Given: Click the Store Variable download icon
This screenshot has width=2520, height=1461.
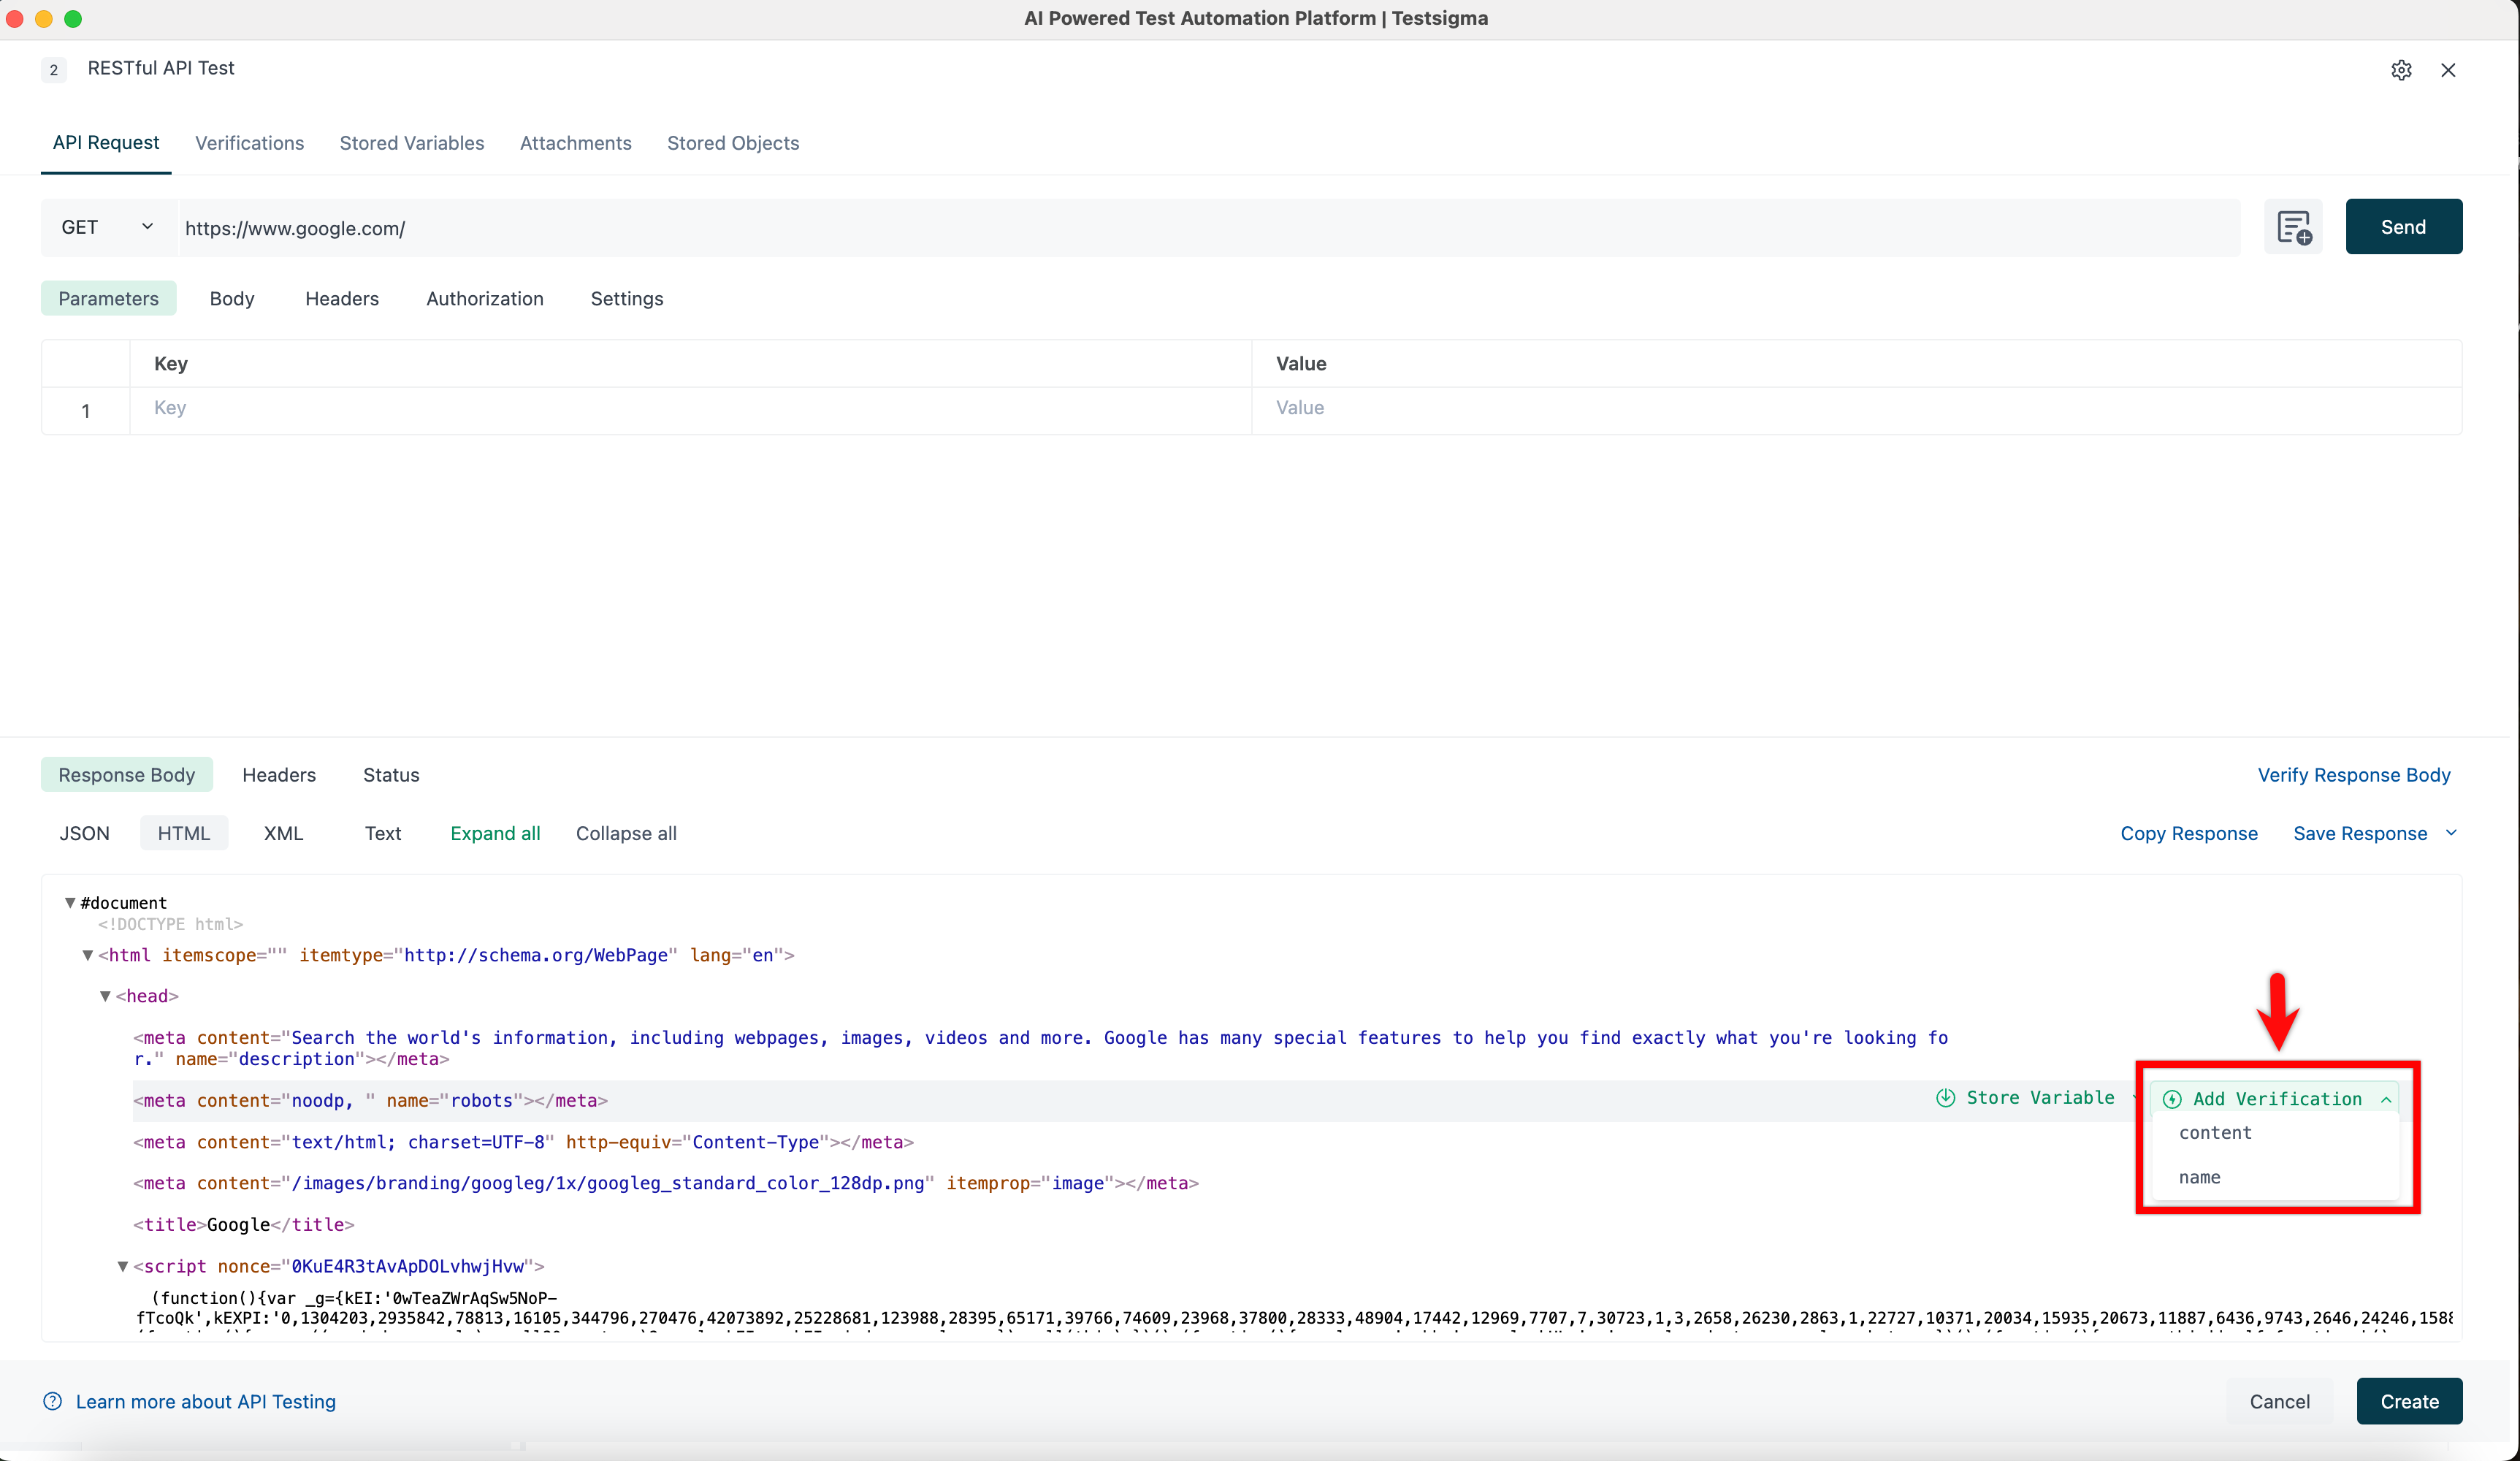Looking at the screenshot, I should tap(1945, 1098).
